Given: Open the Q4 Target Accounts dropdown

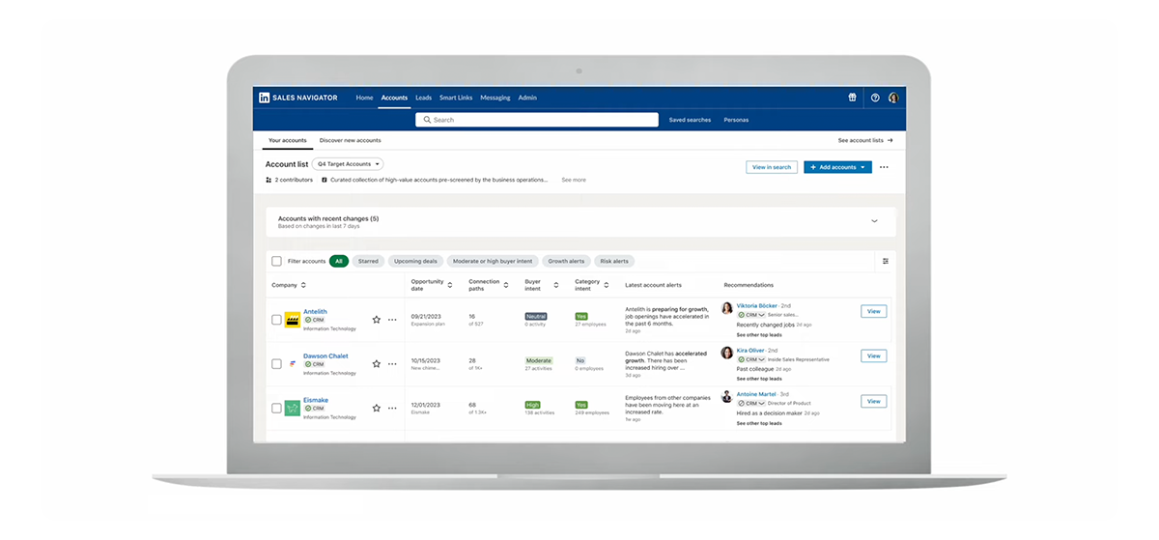Looking at the screenshot, I should tap(348, 164).
